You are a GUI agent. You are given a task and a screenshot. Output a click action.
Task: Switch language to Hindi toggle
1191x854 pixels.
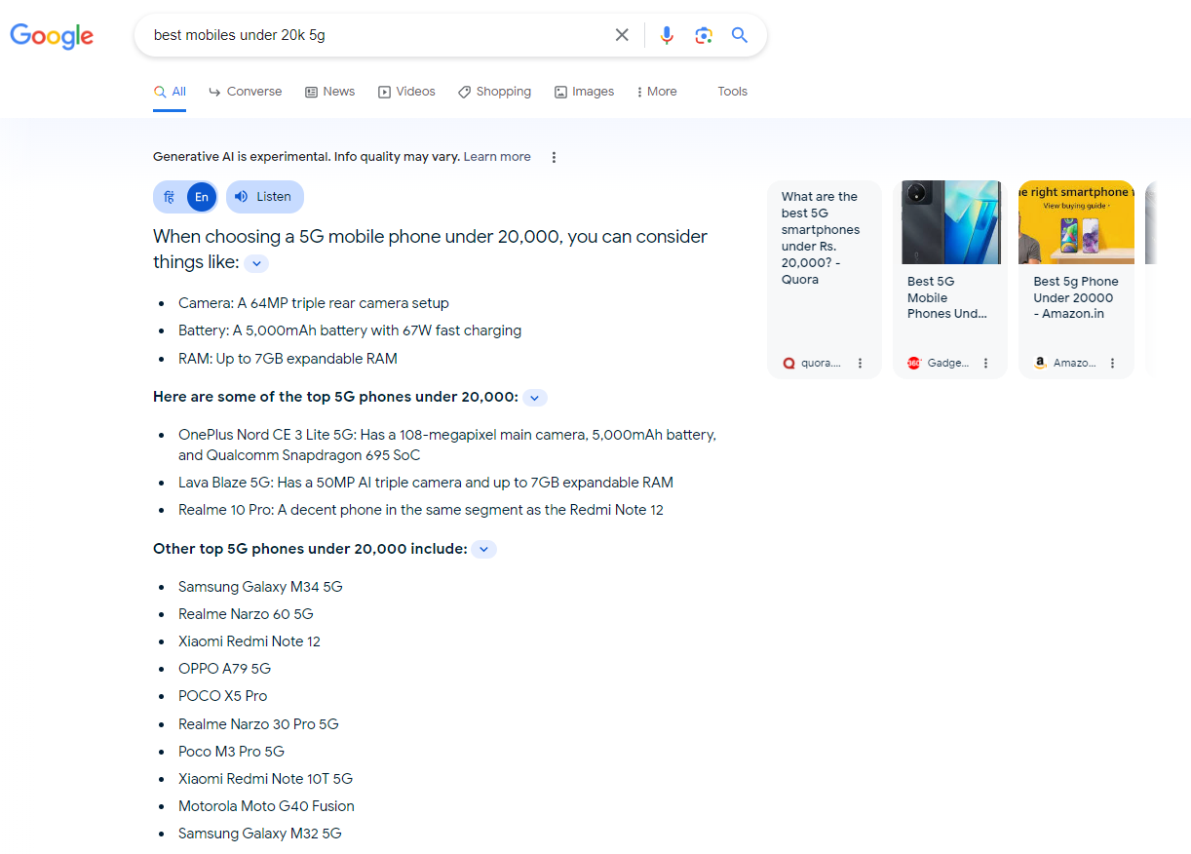169,197
